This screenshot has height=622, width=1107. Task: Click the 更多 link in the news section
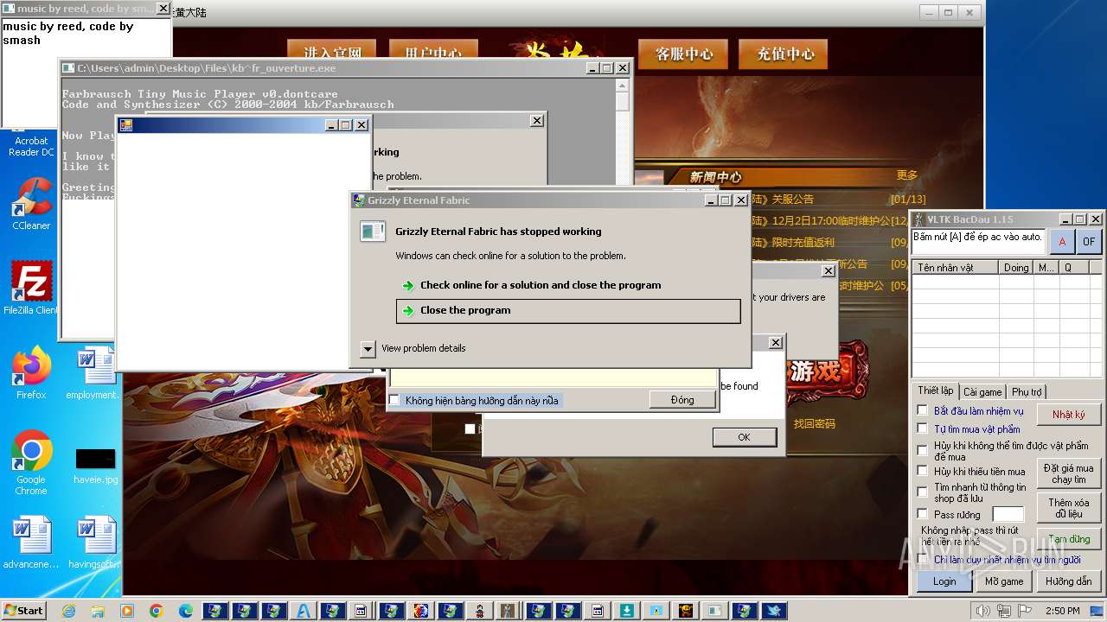point(906,175)
